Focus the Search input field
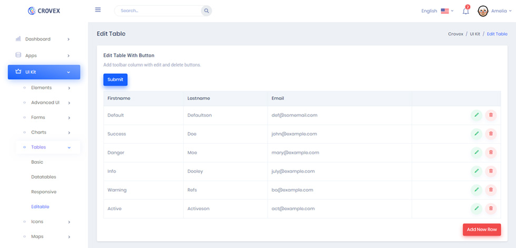 [158, 11]
